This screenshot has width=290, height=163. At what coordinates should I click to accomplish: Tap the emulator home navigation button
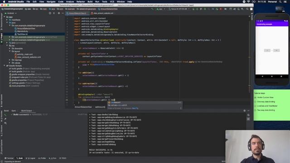(272, 77)
